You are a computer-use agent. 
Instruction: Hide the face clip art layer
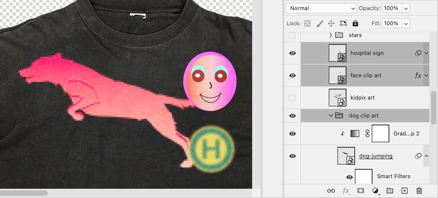(x=292, y=75)
